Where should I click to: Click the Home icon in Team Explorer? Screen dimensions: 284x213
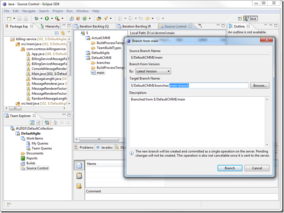(55, 122)
